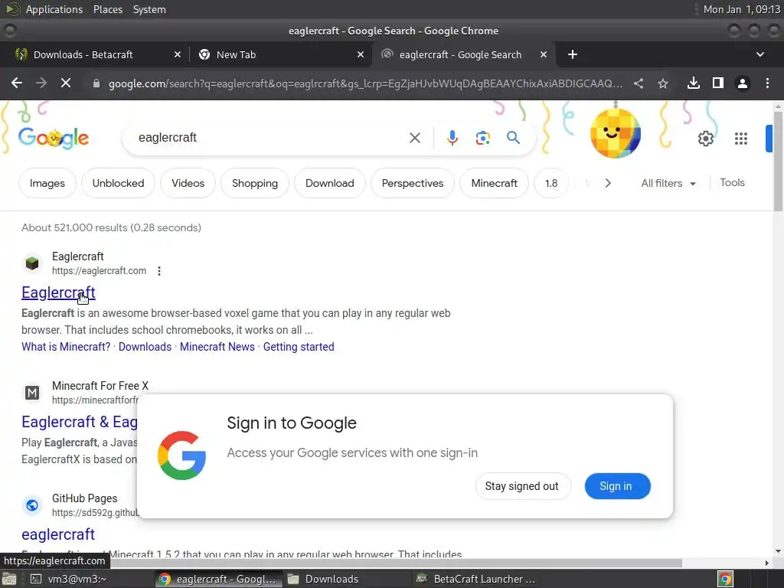This screenshot has width=784, height=588.
Task: Apply the Unblocked filter chip
Action: point(118,183)
